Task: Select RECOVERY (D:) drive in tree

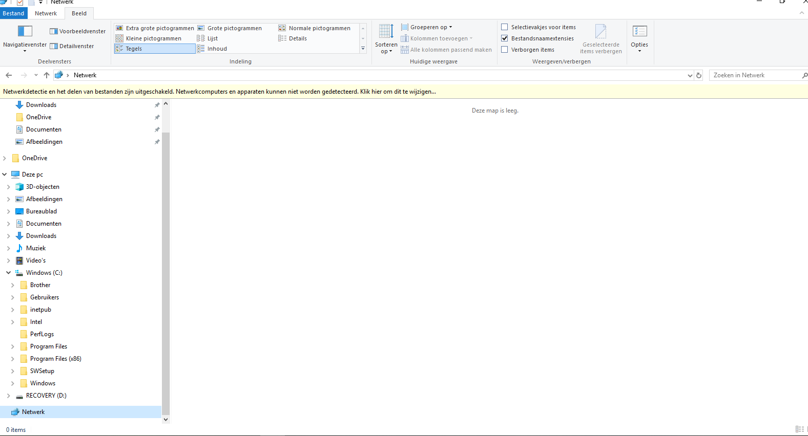Action: (x=46, y=396)
